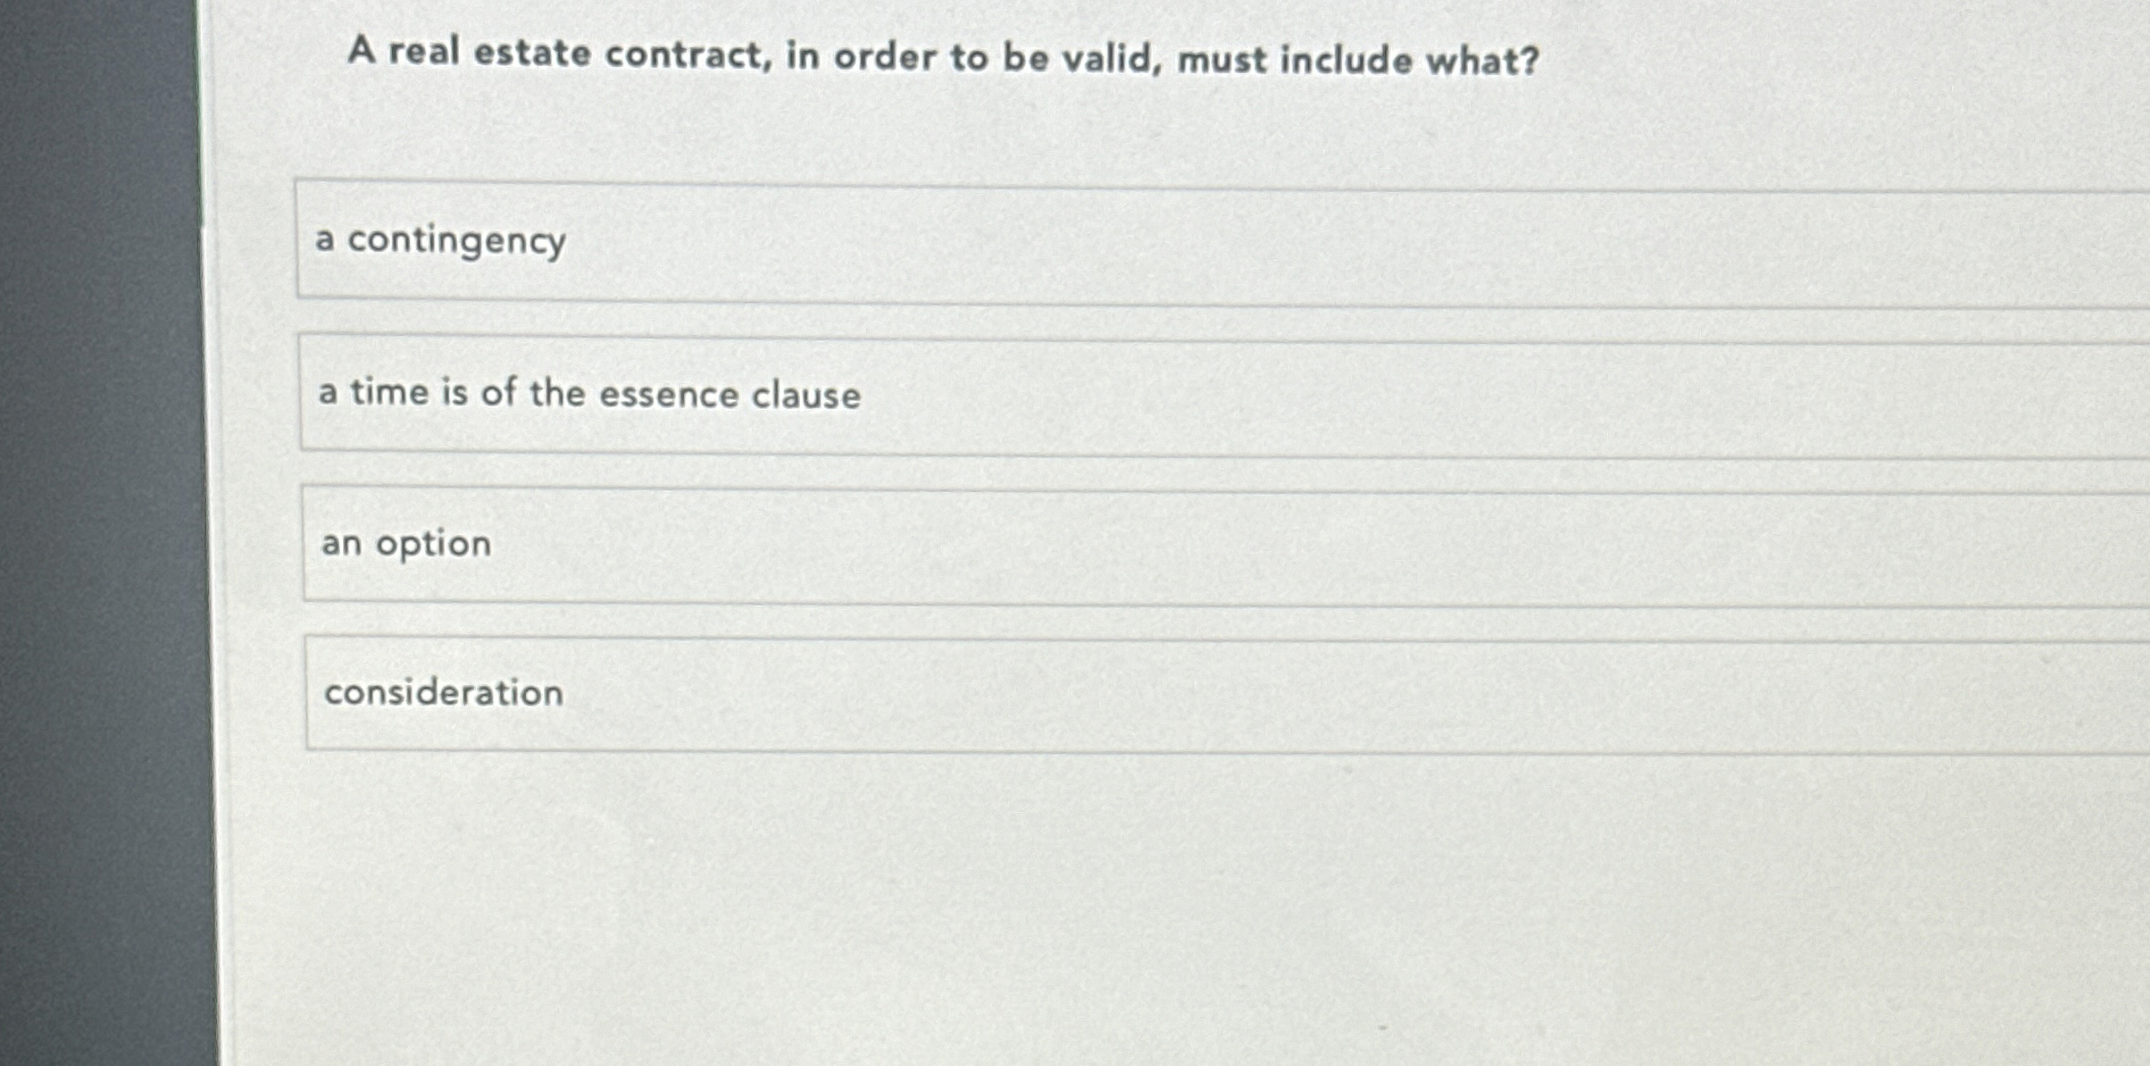Select the answer "a time is of the essence clause"
This screenshot has width=2150, height=1066.
(x=1086, y=393)
